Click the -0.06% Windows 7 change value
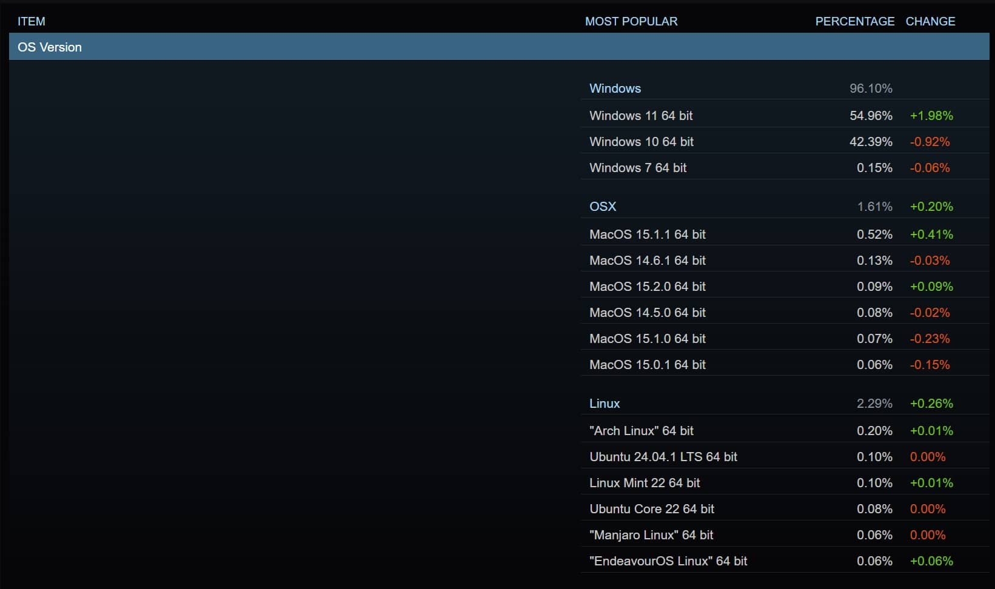 pyautogui.click(x=930, y=167)
